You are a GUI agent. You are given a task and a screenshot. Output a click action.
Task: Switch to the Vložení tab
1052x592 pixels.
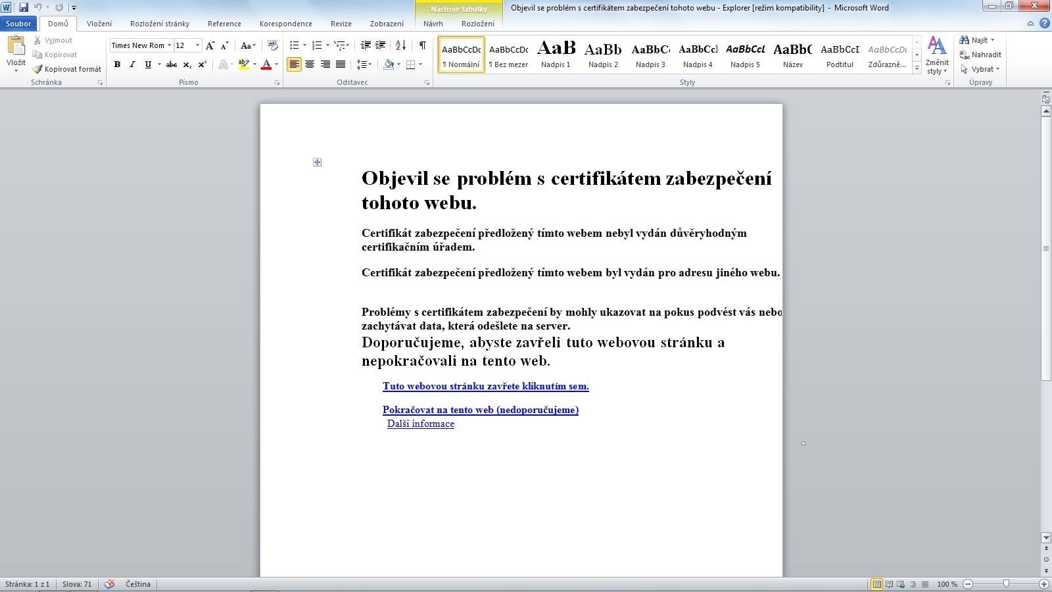[x=99, y=24]
